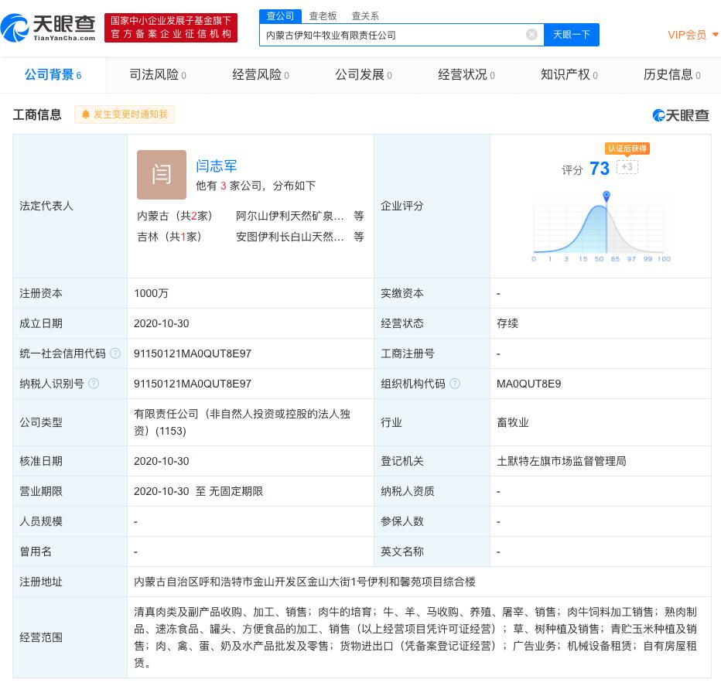Select the 成立日期 value 2020-10-30

[x=162, y=323]
